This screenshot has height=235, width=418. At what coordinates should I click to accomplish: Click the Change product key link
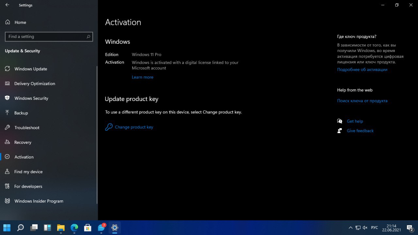click(134, 127)
